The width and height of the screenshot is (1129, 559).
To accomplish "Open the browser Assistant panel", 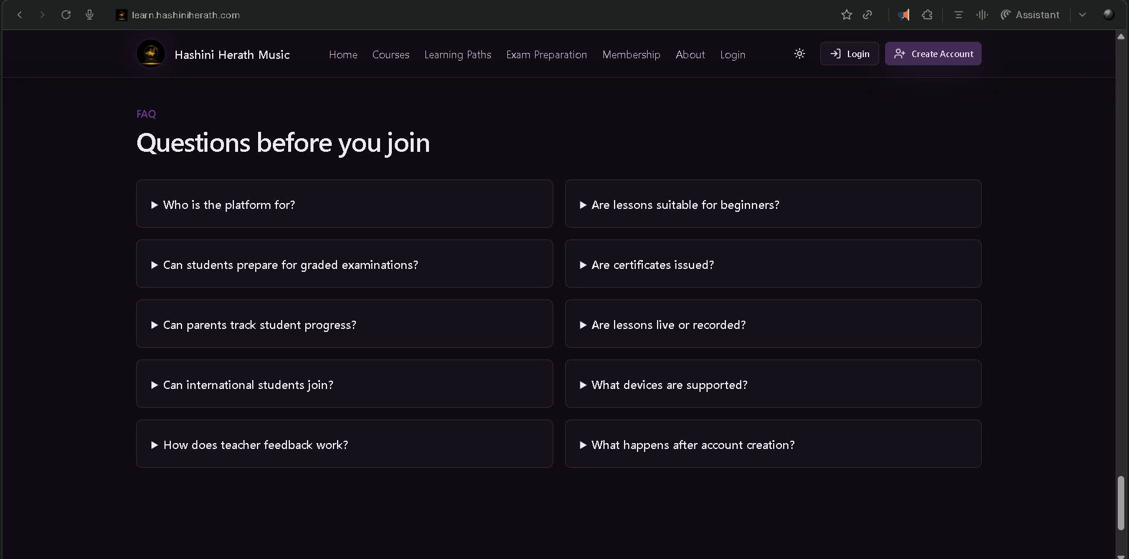I will (1030, 15).
